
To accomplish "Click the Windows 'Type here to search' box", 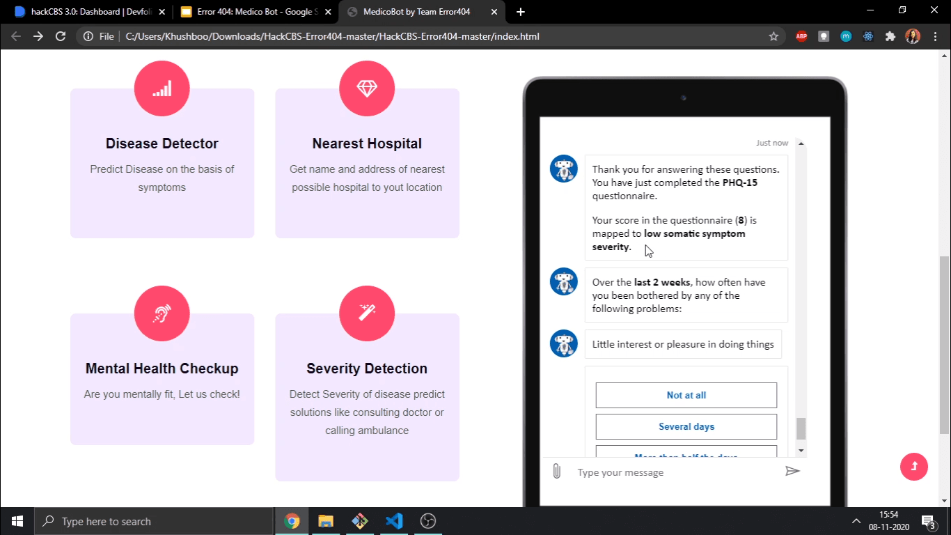I will tap(153, 521).
